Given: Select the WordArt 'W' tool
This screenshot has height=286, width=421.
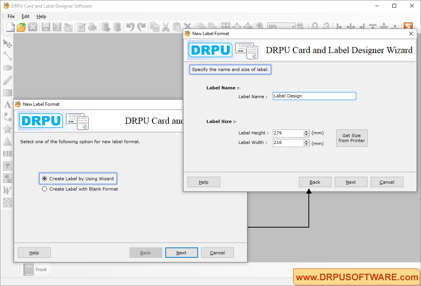Looking at the screenshot, I should pyautogui.click(x=8, y=190).
